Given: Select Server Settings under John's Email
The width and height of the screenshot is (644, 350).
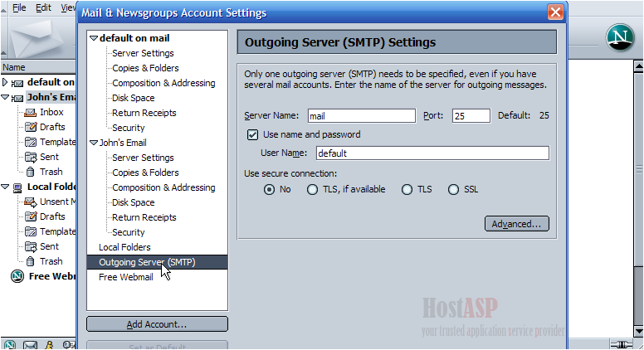Looking at the screenshot, I should click(x=143, y=158).
